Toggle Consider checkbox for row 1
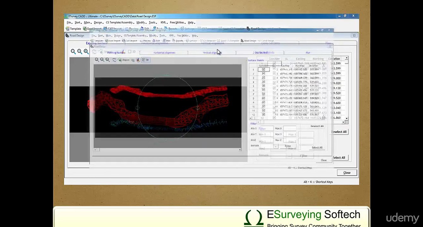This screenshot has height=227, width=423. (x=263, y=69)
